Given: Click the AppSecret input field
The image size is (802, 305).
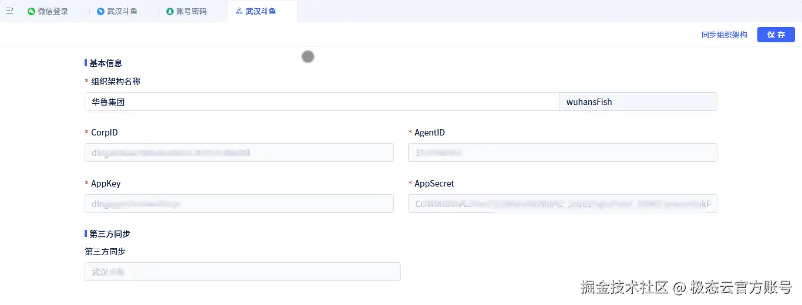Looking at the screenshot, I should (x=562, y=204).
